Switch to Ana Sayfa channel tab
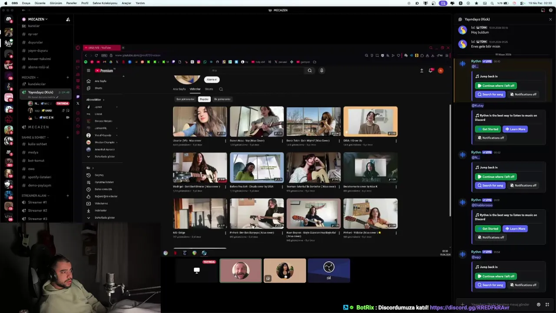This screenshot has height=313, width=556. (179, 89)
